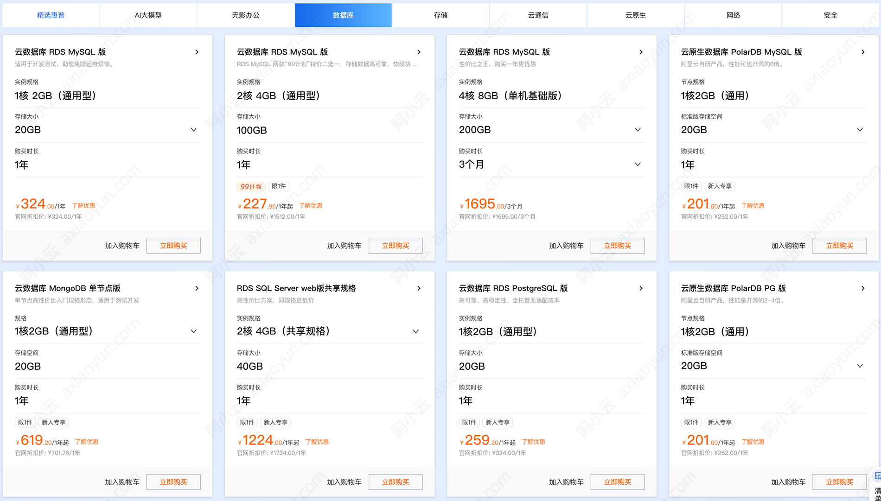Viewport: 881px width, 501px height.
Task: Click 了解优惠 next to ¥259.20 price
Action: (x=534, y=442)
